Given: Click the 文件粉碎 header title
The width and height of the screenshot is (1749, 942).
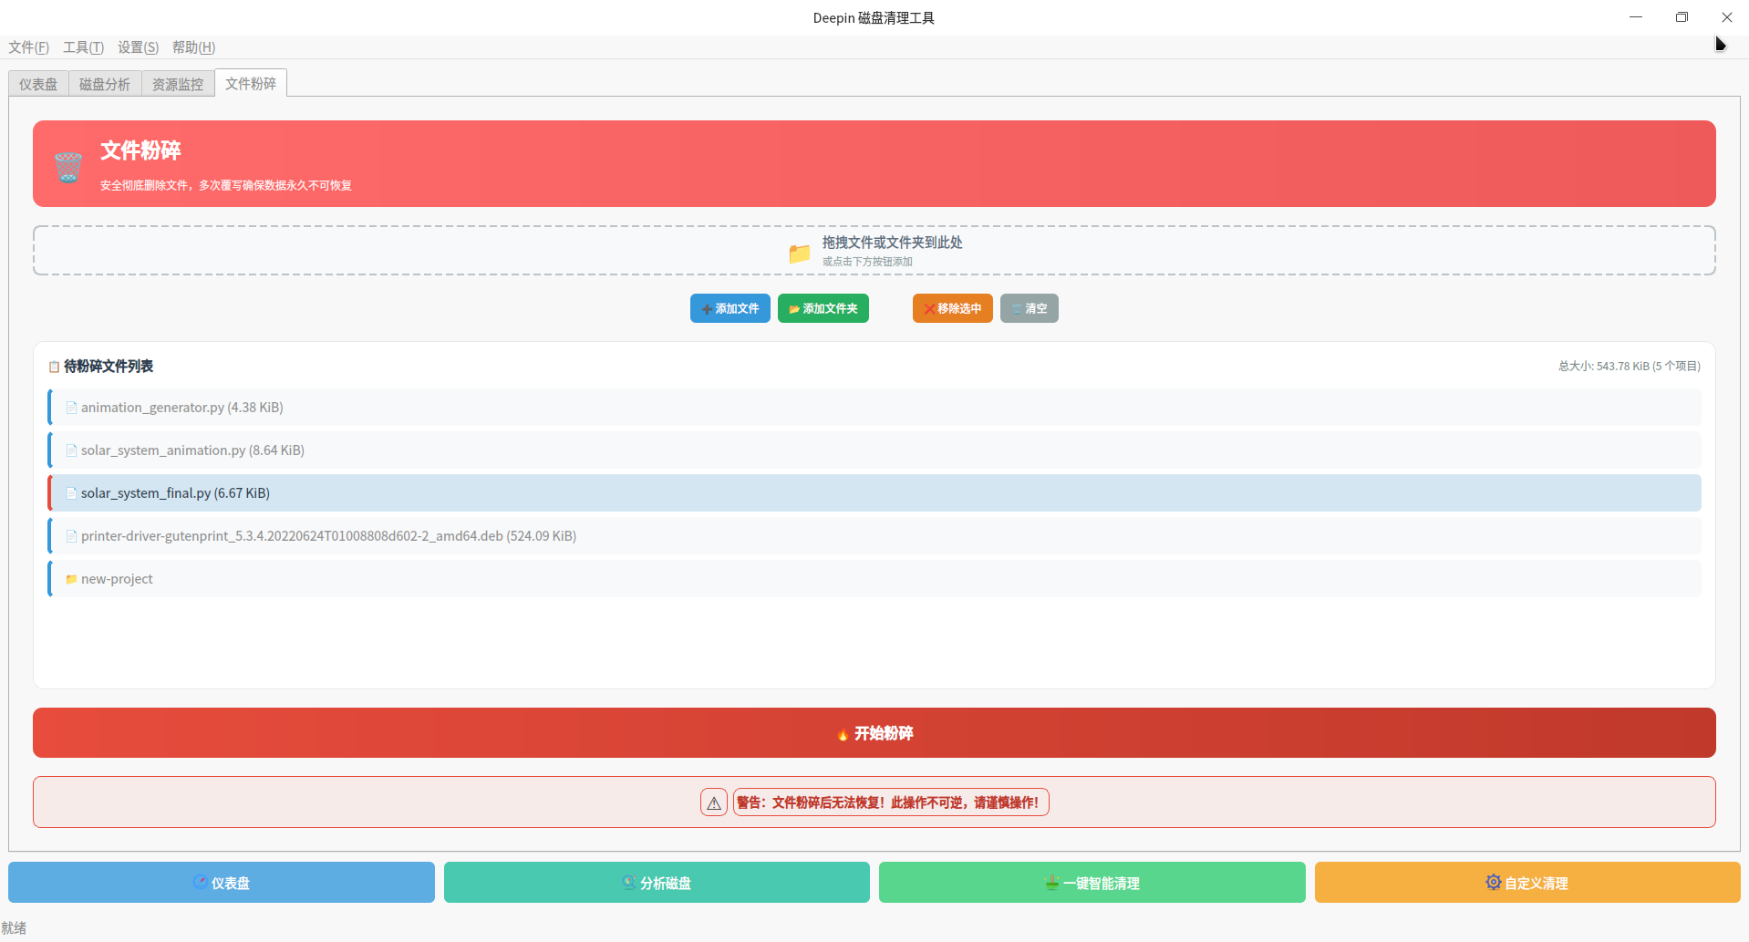Looking at the screenshot, I should coord(140,150).
